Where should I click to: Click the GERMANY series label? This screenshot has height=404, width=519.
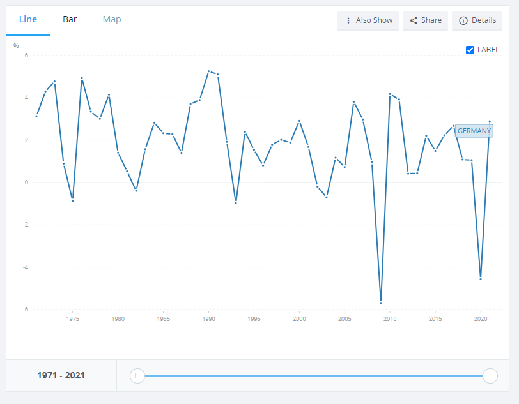coord(474,131)
